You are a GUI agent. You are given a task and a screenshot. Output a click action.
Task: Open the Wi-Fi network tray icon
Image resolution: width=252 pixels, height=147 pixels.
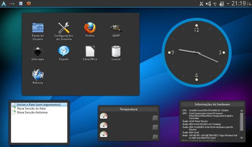tap(215, 4)
